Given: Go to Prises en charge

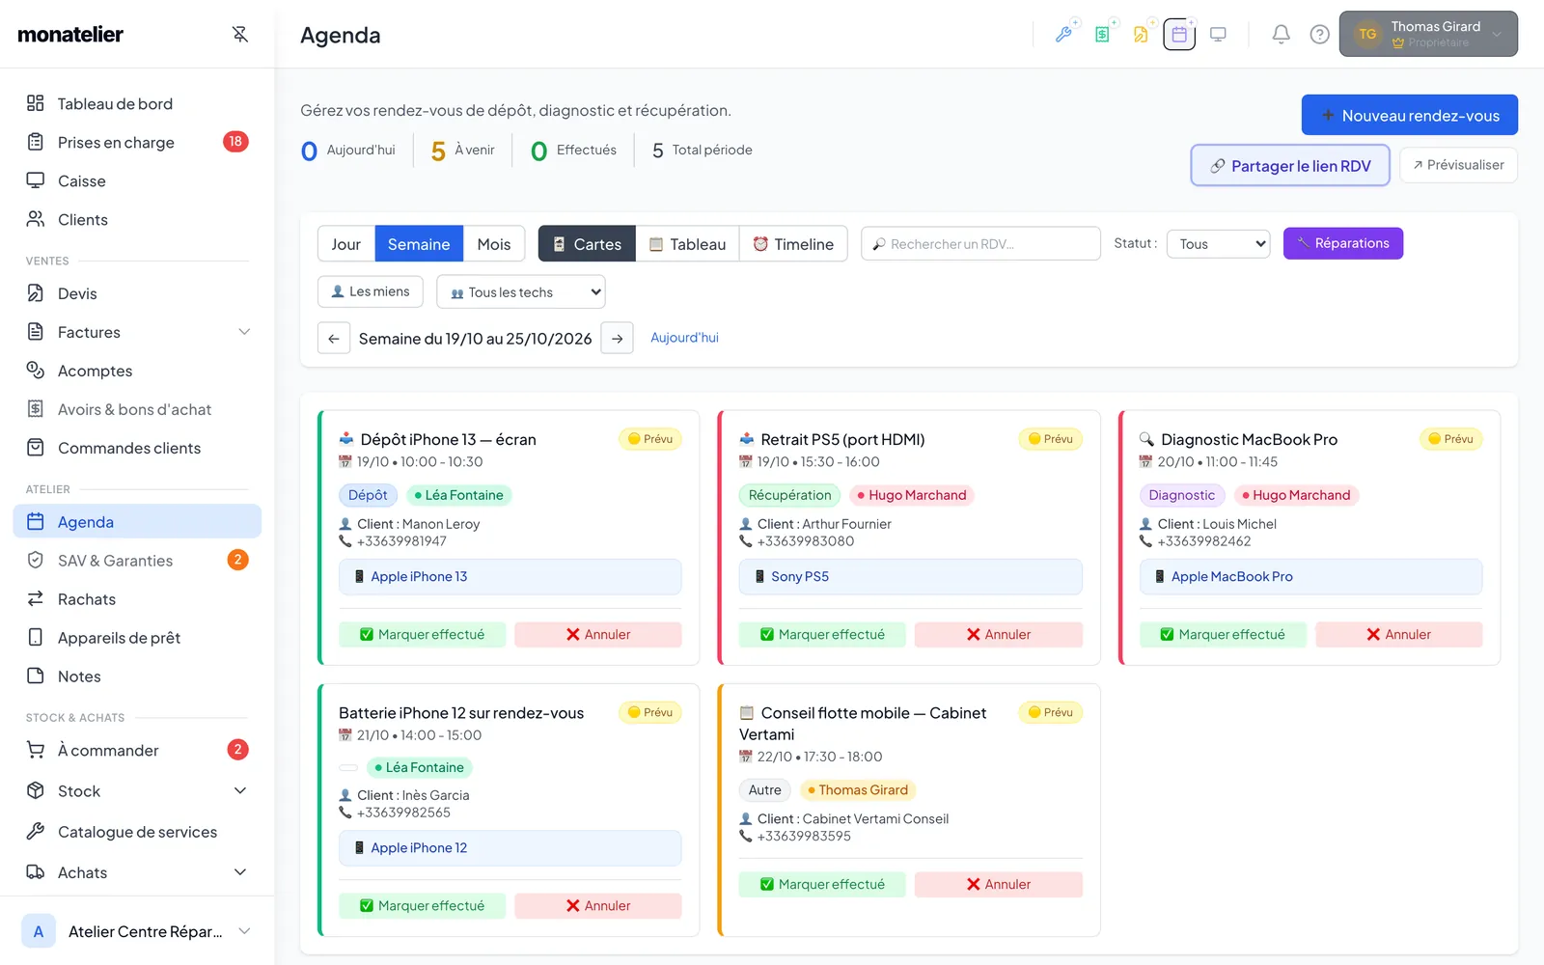Looking at the screenshot, I should pos(137,142).
